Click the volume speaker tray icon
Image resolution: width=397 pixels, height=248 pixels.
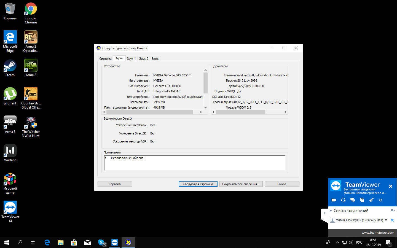(351, 242)
